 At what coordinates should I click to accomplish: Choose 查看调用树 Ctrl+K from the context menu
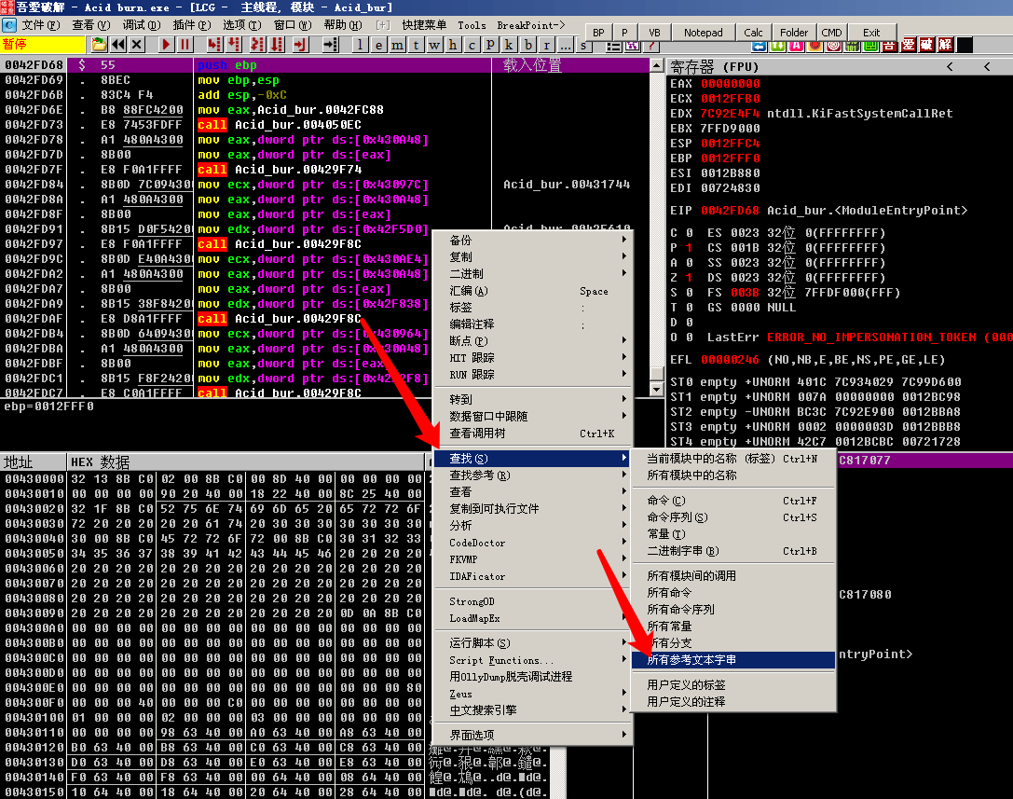533,434
